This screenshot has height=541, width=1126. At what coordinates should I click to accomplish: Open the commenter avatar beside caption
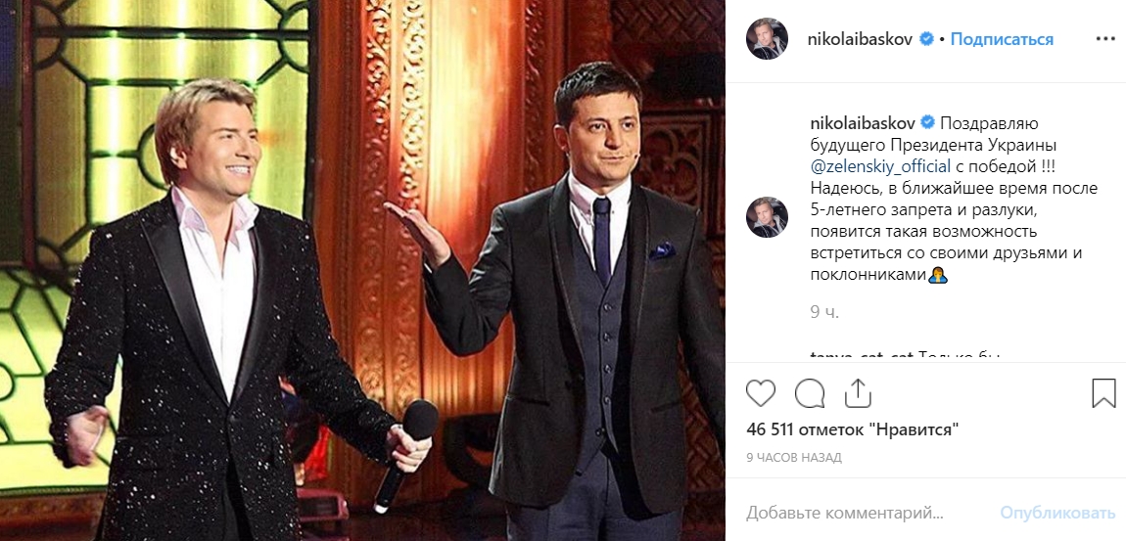[767, 217]
